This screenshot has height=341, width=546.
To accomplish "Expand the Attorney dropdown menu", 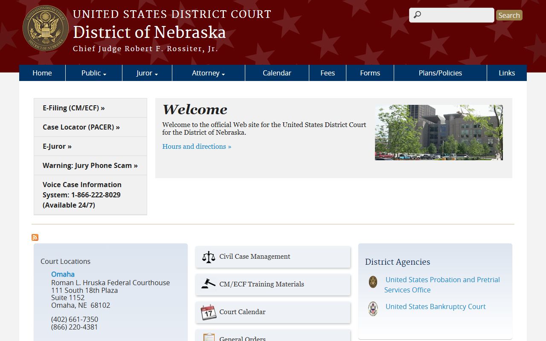I will [x=209, y=73].
